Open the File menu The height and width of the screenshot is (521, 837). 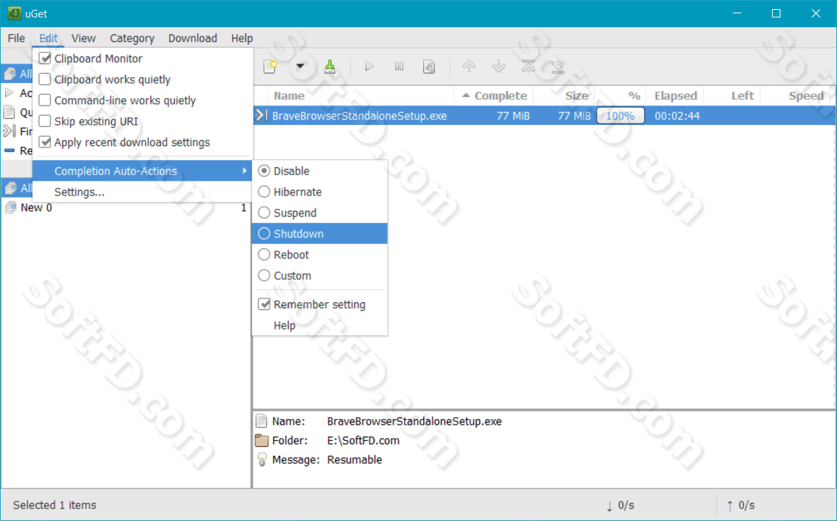16,38
